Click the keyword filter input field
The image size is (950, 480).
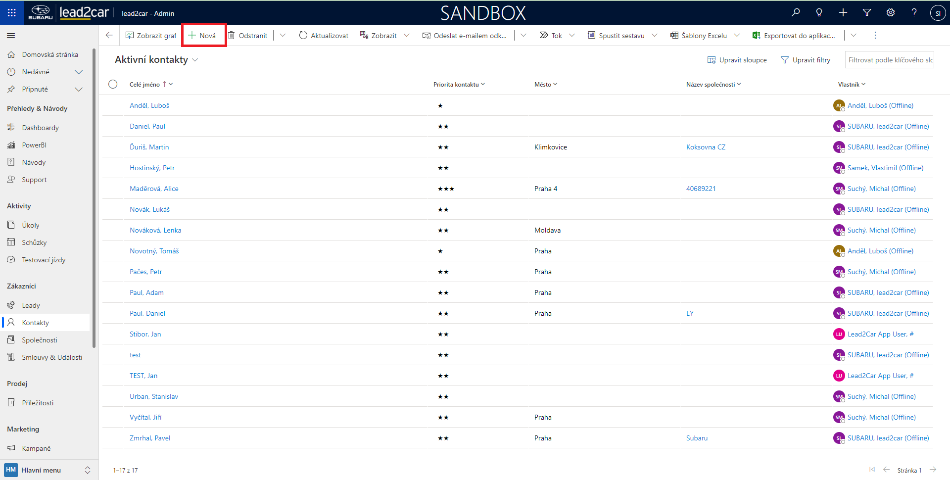click(x=889, y=60)
